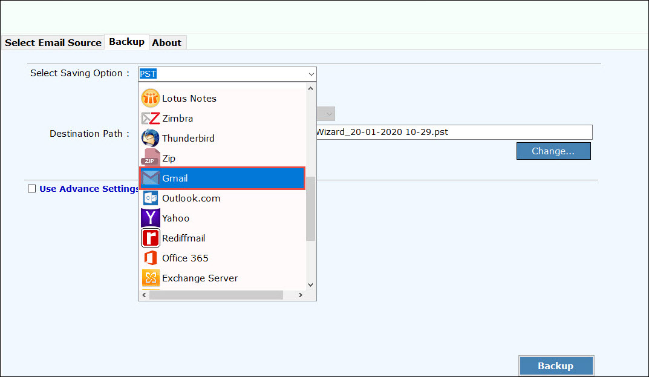Choose the Office 365 text label
This screenshot has height=377, width=649.
(x=185, y=258)
